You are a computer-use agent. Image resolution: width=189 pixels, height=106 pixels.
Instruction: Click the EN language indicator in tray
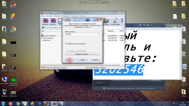point(174,103)
